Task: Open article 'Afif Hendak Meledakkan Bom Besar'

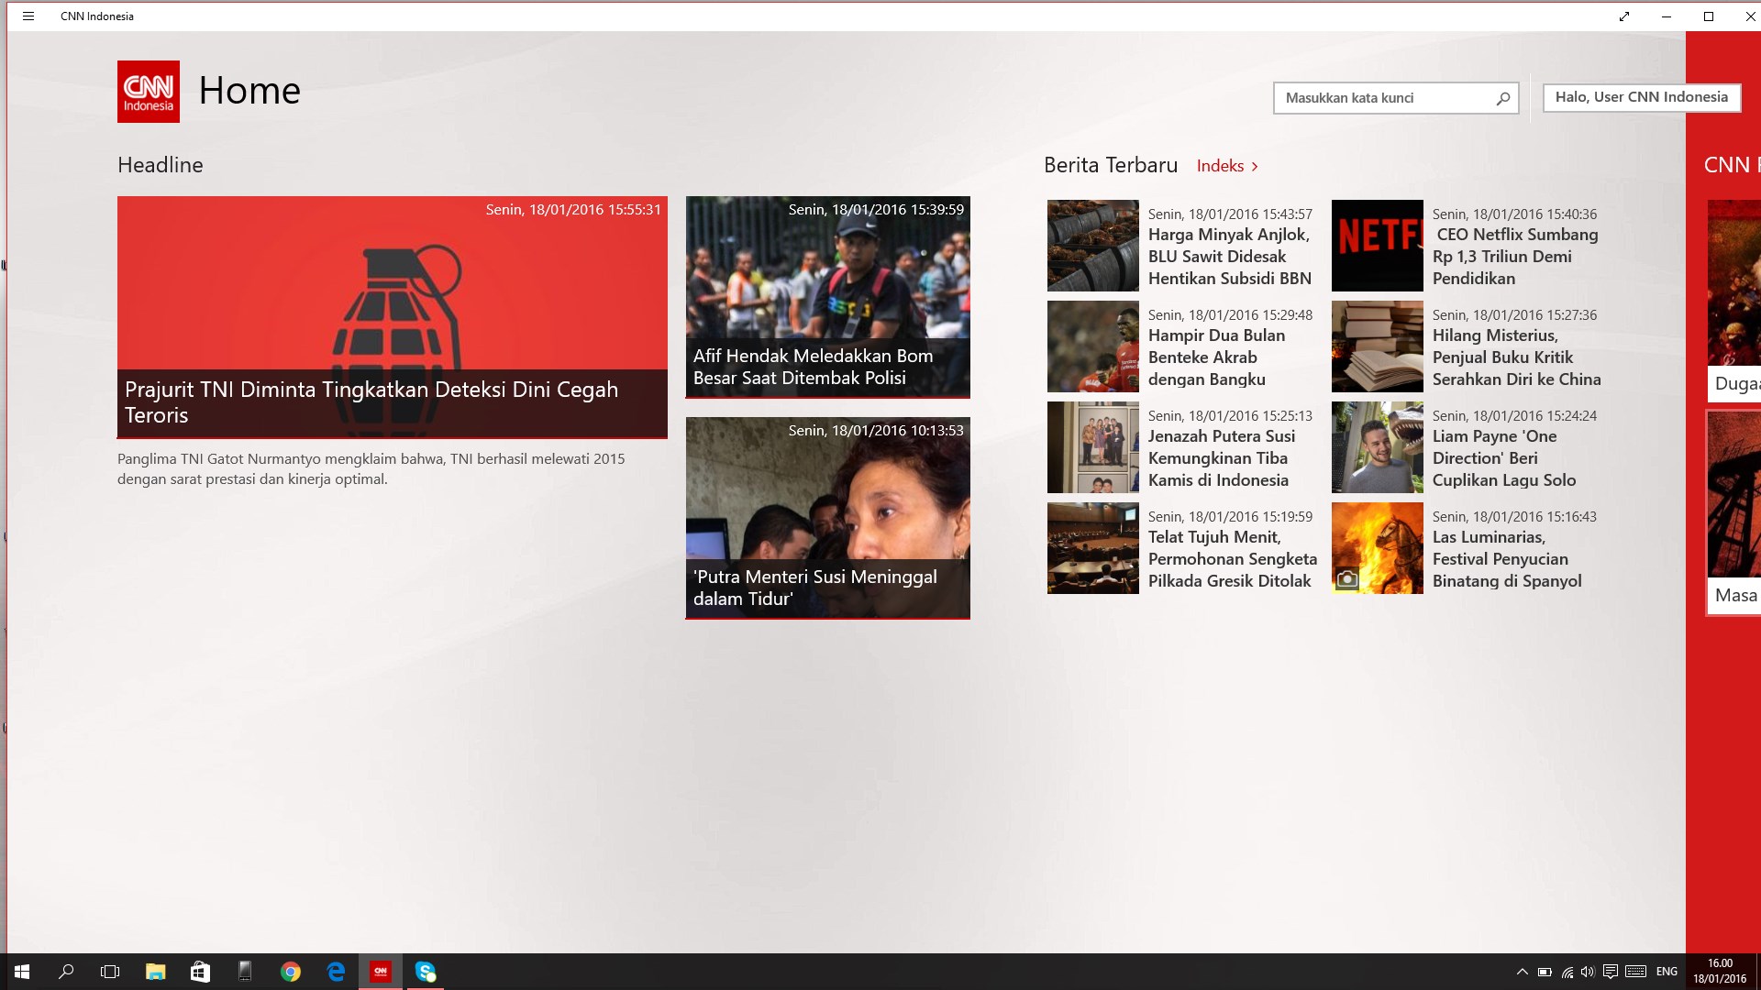Action: [826, 297]
